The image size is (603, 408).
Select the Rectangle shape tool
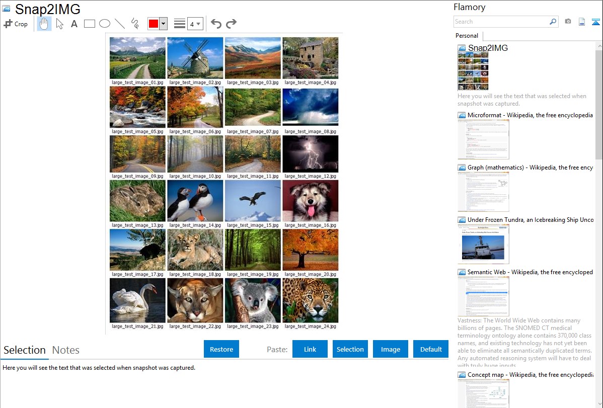89,24
